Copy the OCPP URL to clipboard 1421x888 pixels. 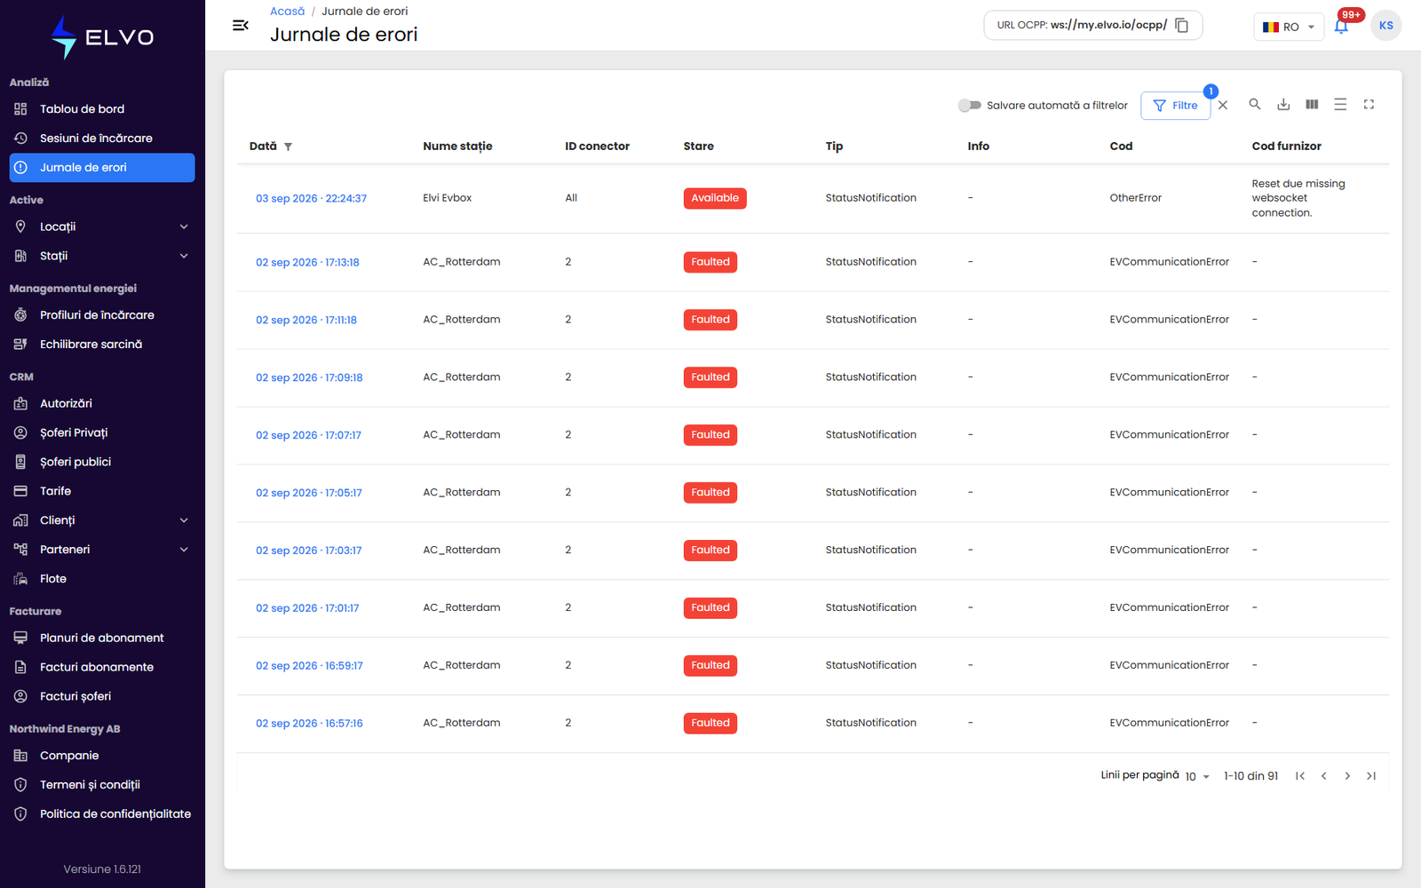[1181, 25]
